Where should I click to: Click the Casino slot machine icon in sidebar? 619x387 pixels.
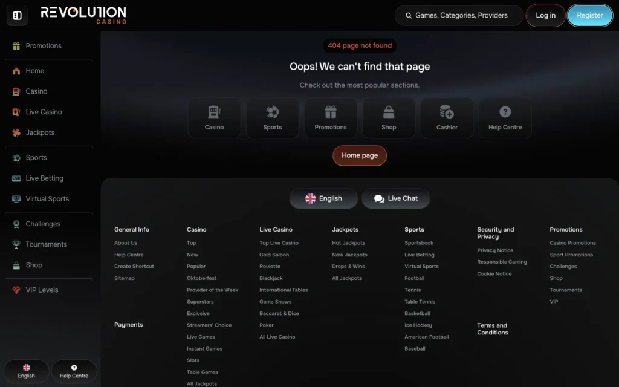(x=16, y=91)
